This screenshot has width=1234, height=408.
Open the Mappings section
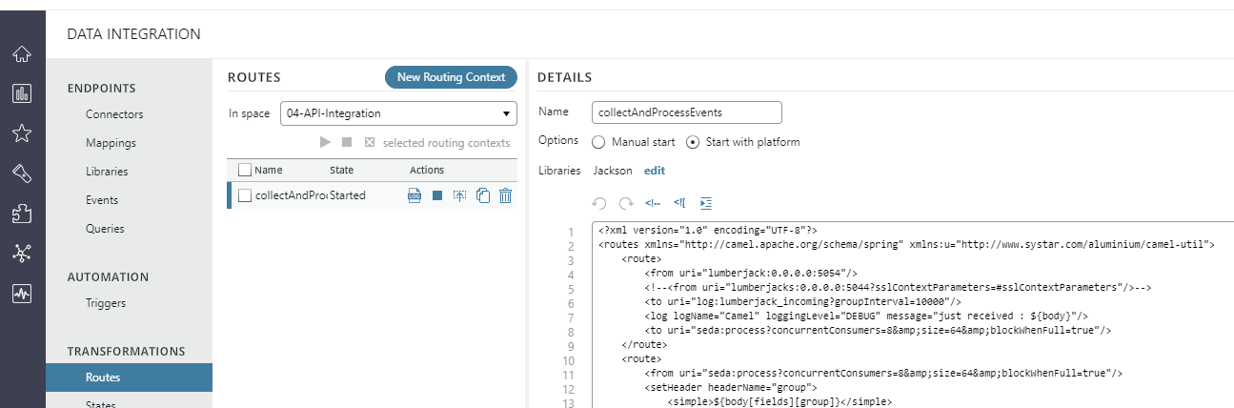tap(111, 143)
